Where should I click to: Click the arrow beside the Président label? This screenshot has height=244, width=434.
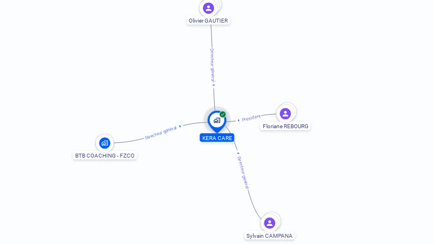click(238, 120)
